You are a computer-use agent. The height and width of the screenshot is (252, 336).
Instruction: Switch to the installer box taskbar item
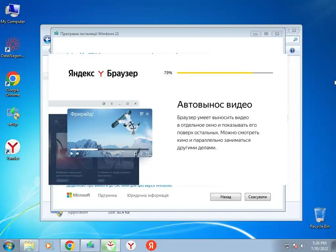110,245
